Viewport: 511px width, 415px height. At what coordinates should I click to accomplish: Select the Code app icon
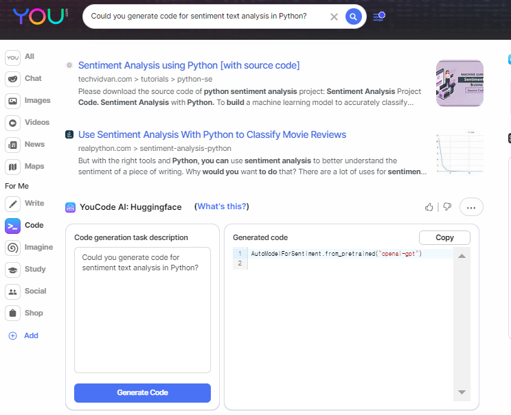click(x=13, y=226)
